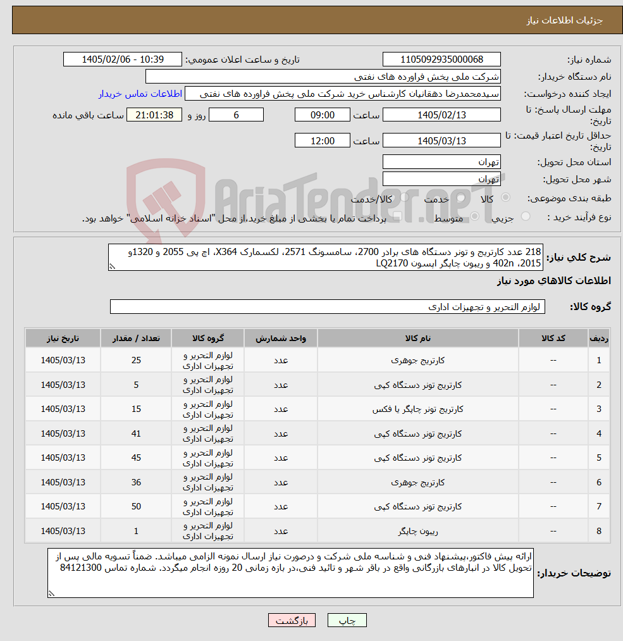Click کارتریج تونر دستگاه کپی in row 5

[x=418, y=457]
